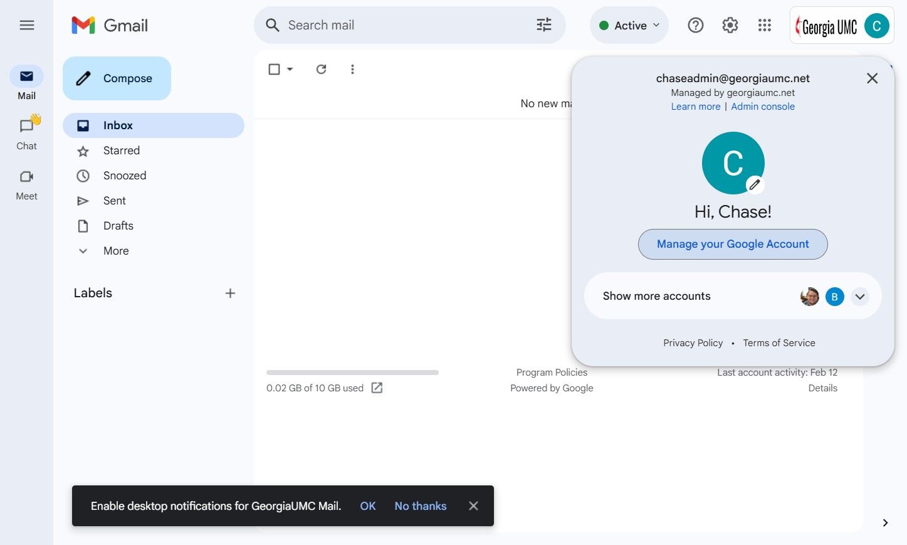Open the Google apps grid icon
Image resolution: width=907 pixels, height=545 pixels.
pyautogui.click(x=765, y=25)
